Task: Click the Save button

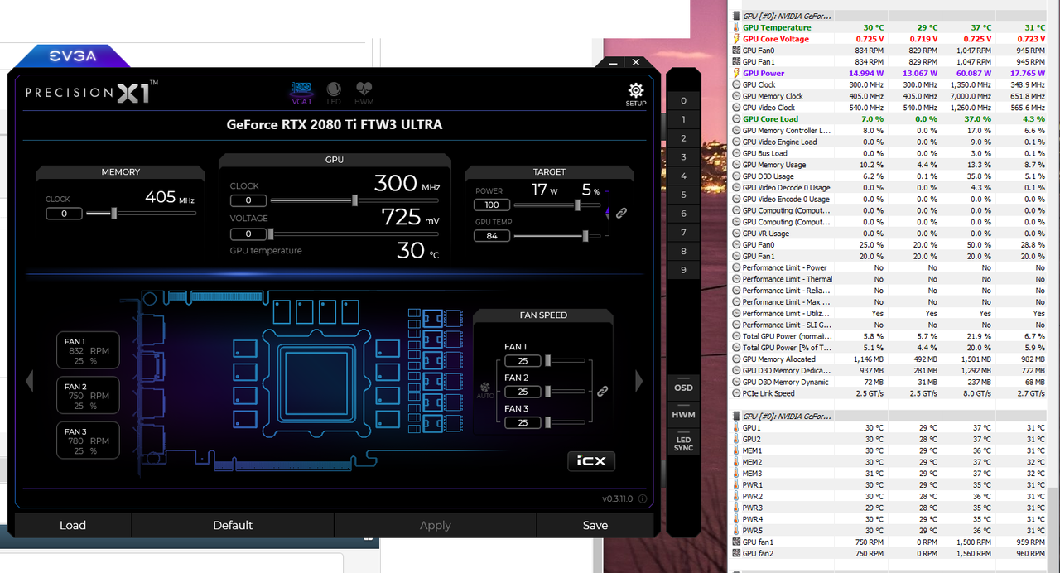Action: pyautogui.click(x=595, y=525)
